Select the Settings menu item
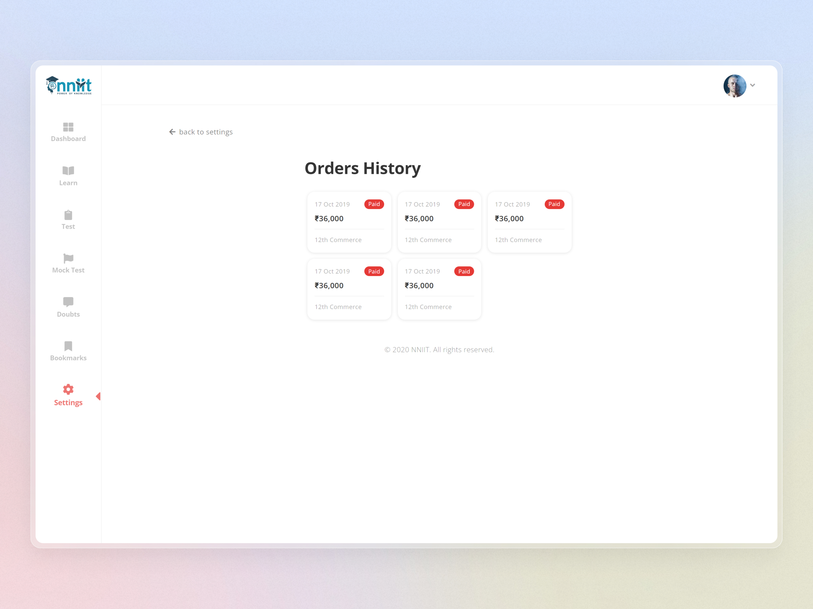Image resolution: width=813 pixels, height=609 pixels. coord(68,402)
